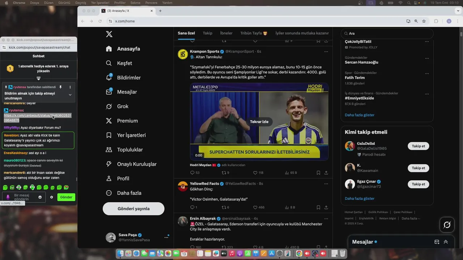Compose new message in the Mesajlar drawer

[437, 242]
